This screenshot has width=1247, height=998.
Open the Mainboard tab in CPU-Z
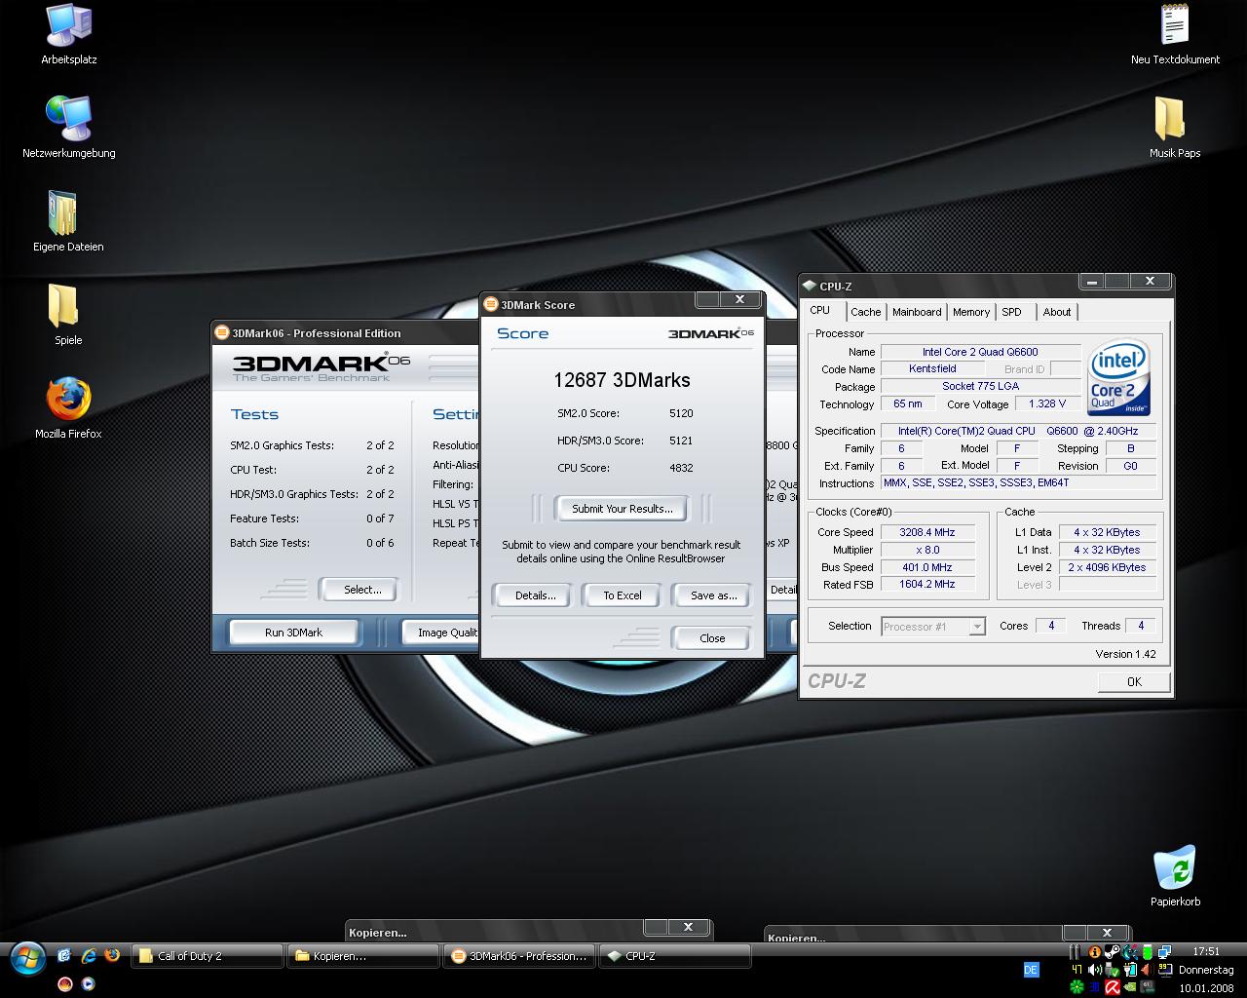[x=917, y=312]
